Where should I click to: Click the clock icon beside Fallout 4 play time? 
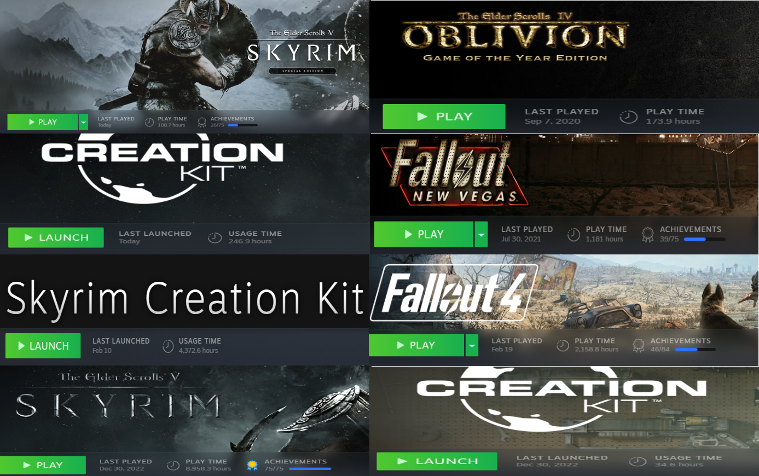tap(563, 345)
